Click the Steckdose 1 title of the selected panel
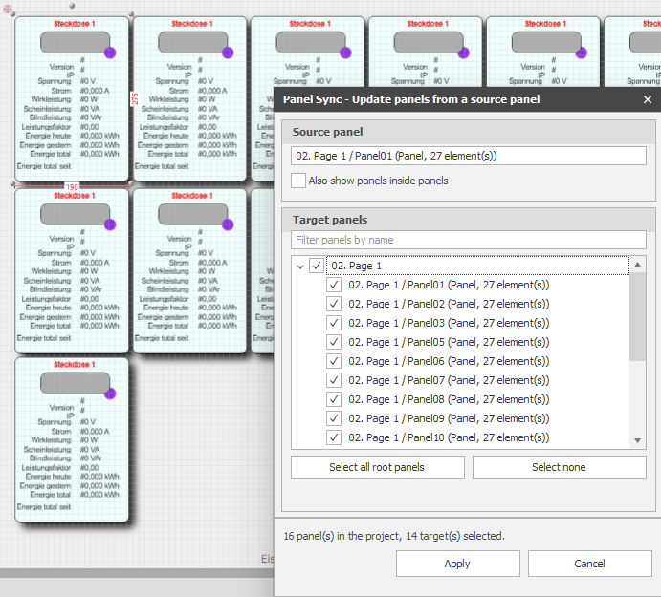This screenshot has width=661, height=597. (x=75, y=24)
